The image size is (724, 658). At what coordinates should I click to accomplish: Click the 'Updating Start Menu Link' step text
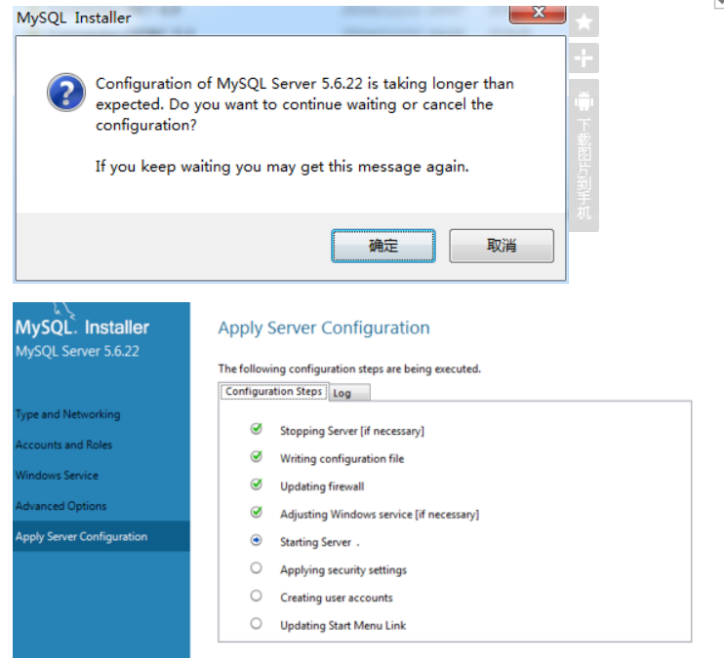[x=342, y=626]
